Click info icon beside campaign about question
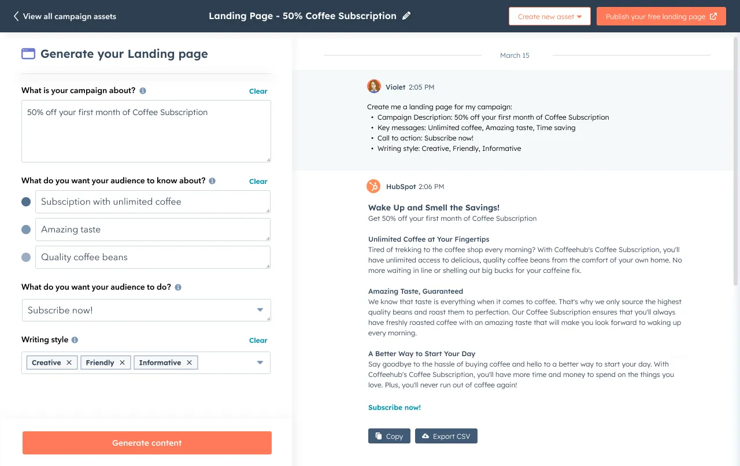Viewport: 740px width, 466px height. tap(143, 91)
